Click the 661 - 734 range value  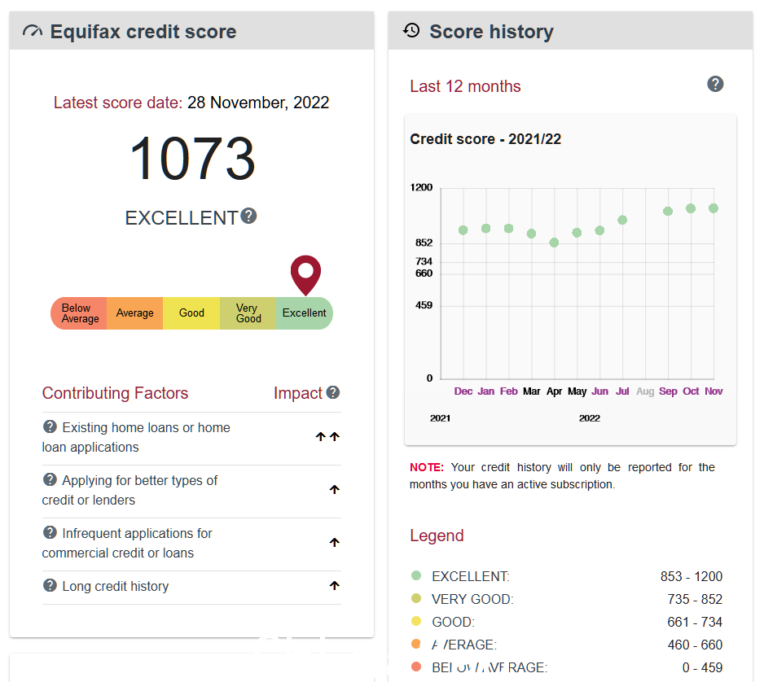point(695,622)
